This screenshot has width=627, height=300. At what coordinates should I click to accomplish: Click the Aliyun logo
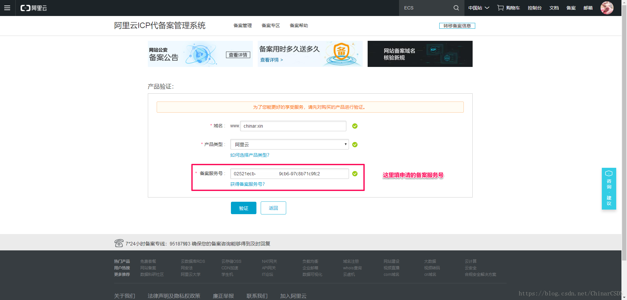[x=34, y=8]
